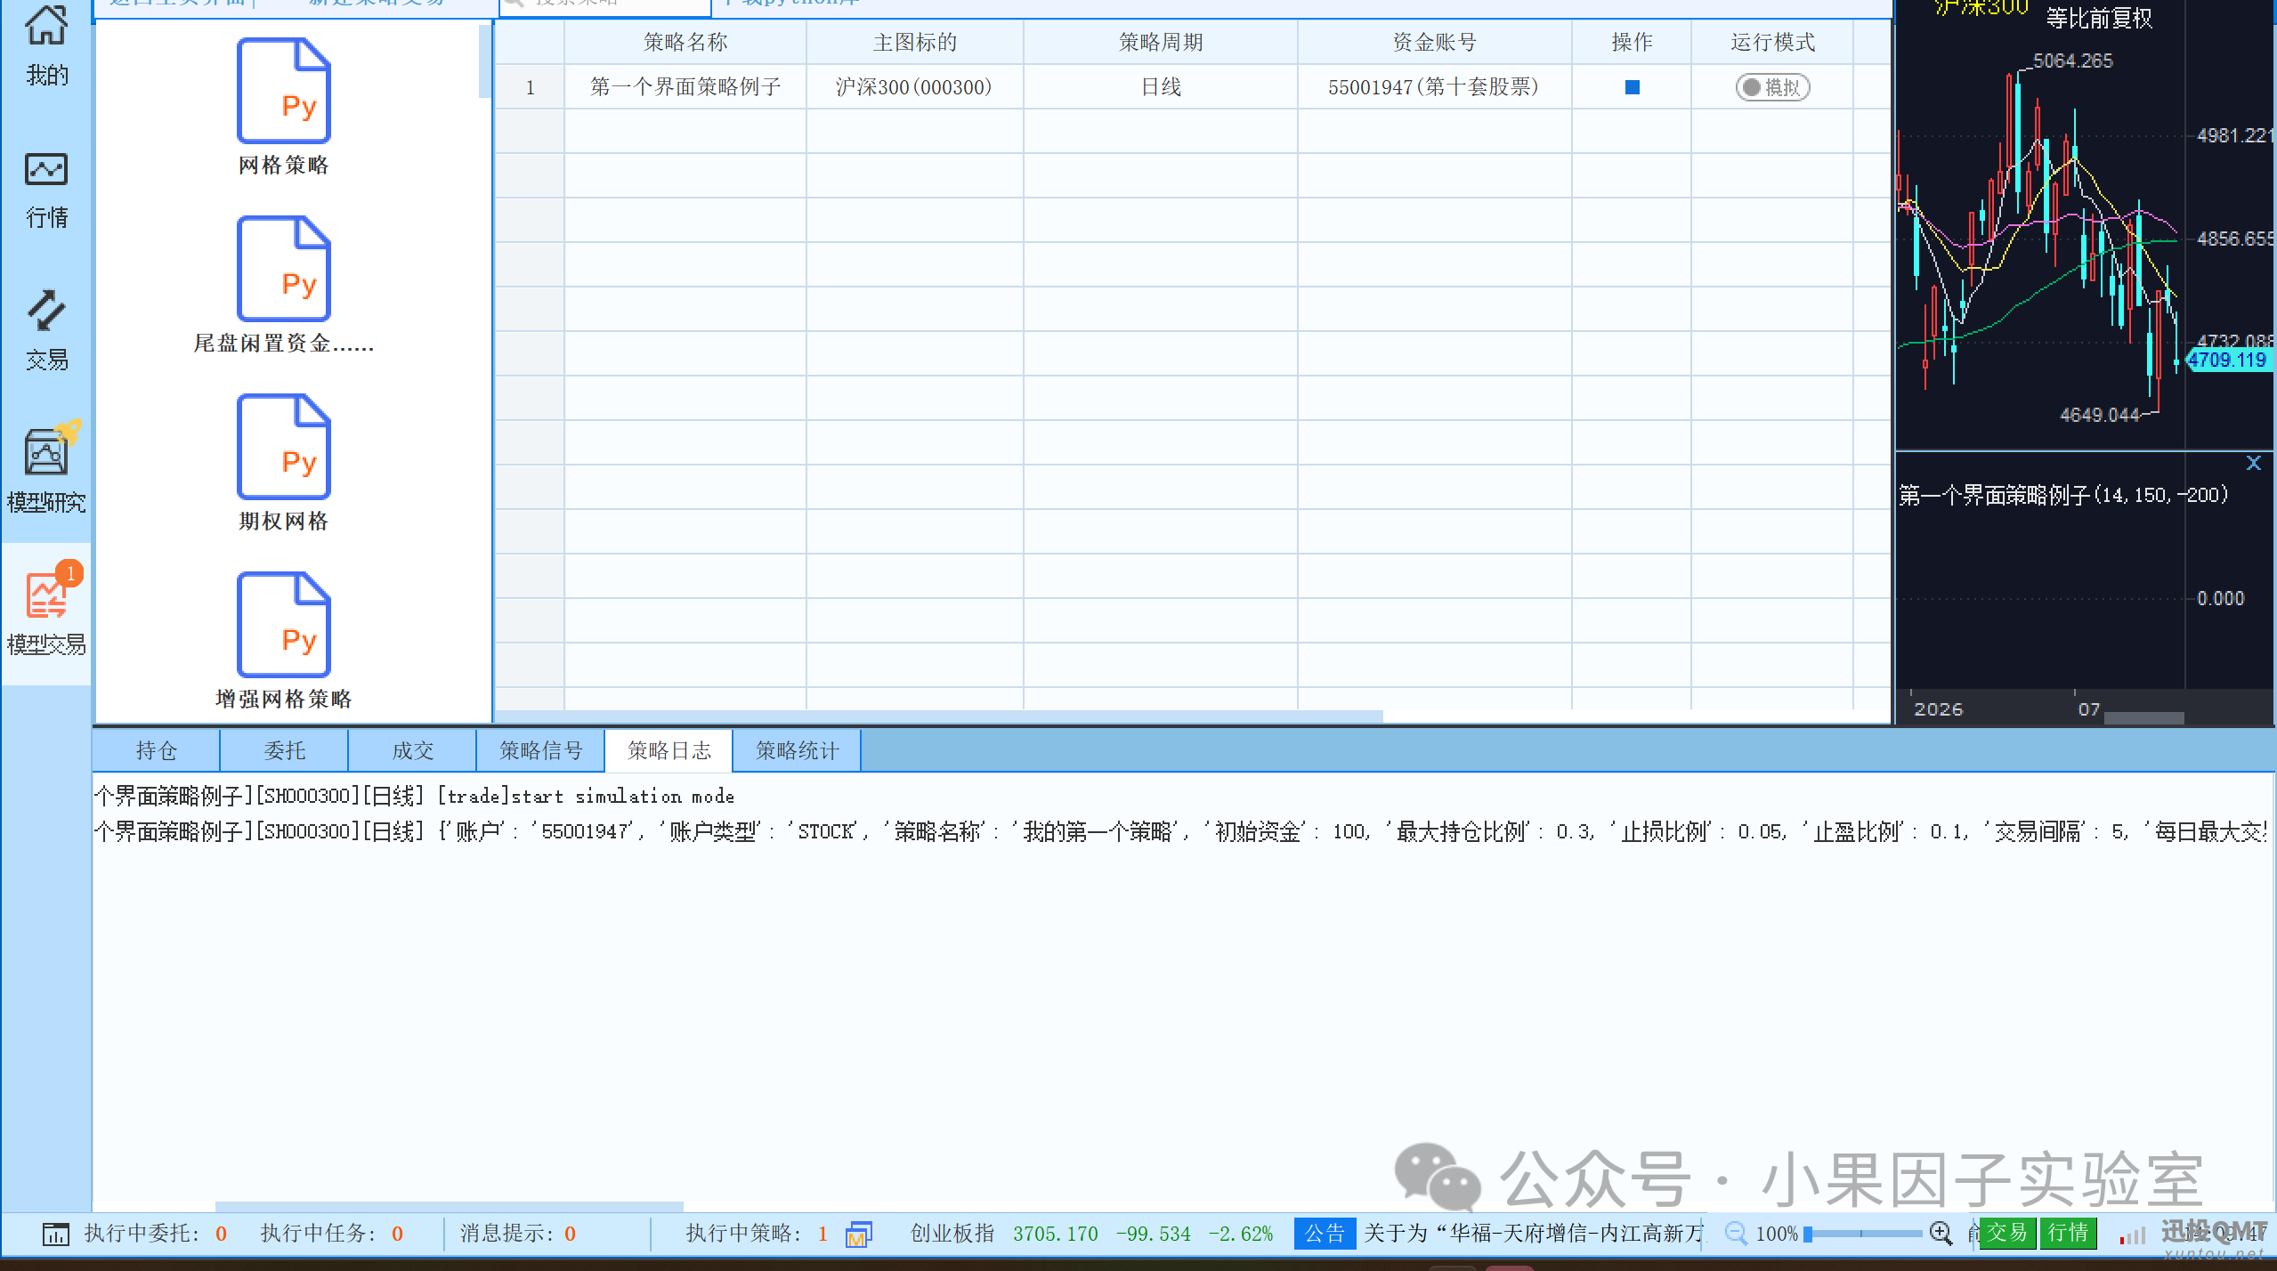Click the 主图标的 column header
Image resolution: width=2277 pixels, height=1271 pixels.
pos(915,42)
